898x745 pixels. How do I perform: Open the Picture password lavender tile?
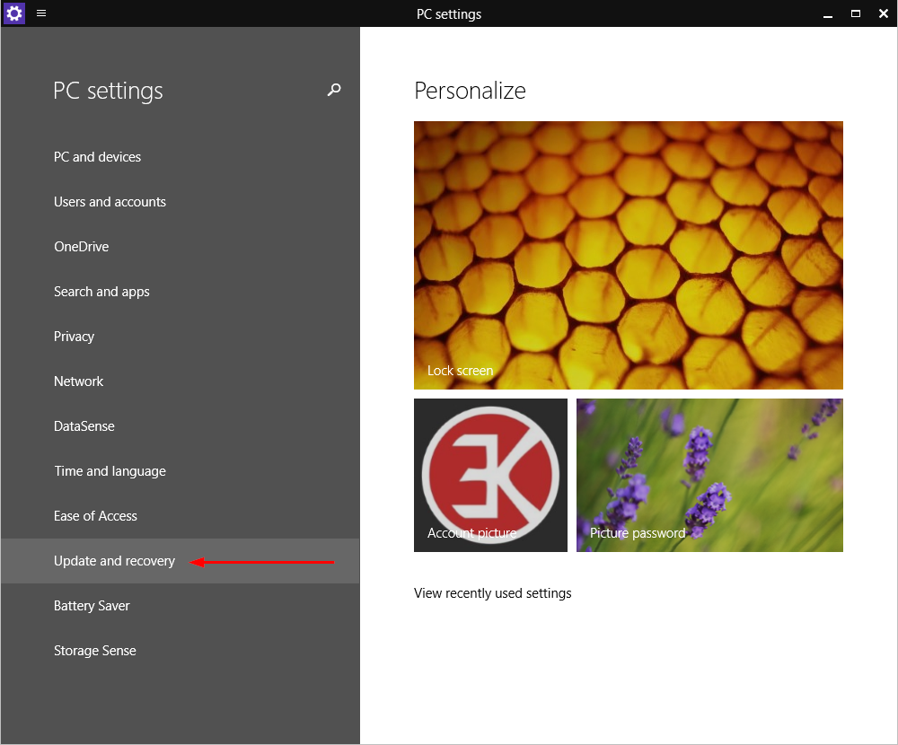coord(709,476)
